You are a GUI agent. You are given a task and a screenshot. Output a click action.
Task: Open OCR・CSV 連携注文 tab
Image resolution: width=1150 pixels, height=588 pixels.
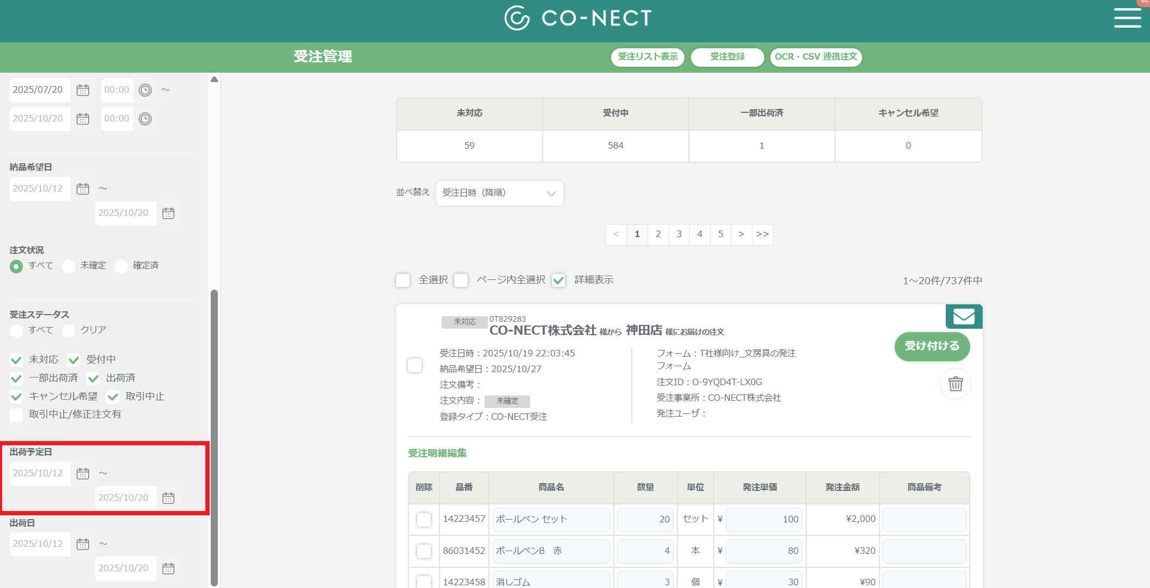[x=816, y=57]
